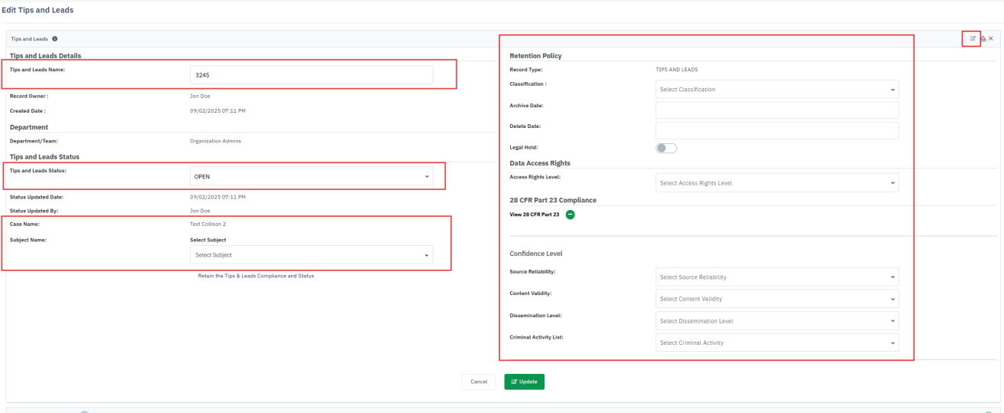This screenshot has width=1004, height=413.
Task: Click the Delete Date input field
Action: pos(777,131)
